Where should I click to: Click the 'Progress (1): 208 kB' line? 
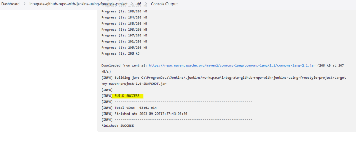tap(120, 53)
